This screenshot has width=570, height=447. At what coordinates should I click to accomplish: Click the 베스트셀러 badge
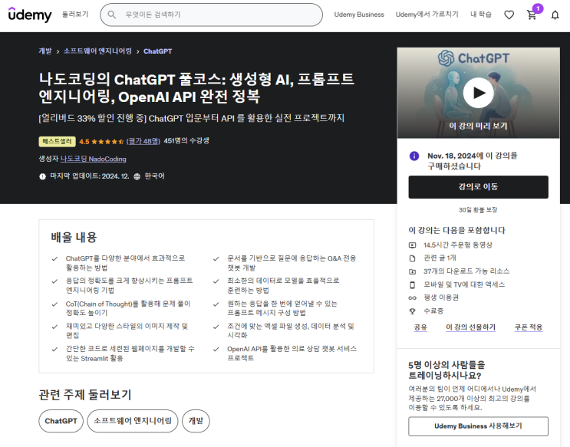(x=57, y=141)
